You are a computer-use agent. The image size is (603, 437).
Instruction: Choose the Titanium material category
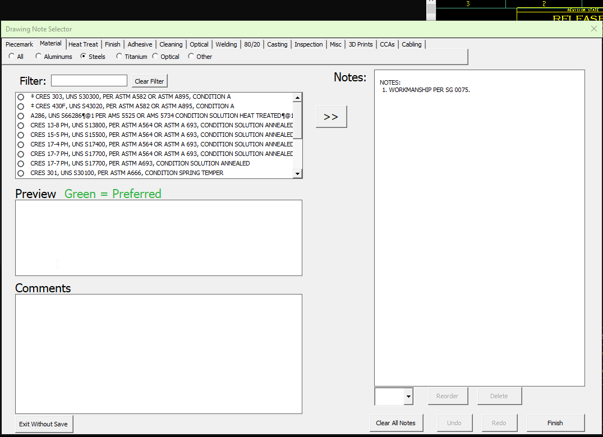point(119,56)
